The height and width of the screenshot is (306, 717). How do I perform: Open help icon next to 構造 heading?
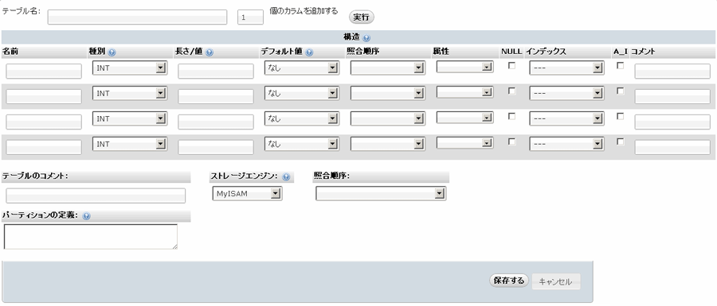(x=366, y=38)
